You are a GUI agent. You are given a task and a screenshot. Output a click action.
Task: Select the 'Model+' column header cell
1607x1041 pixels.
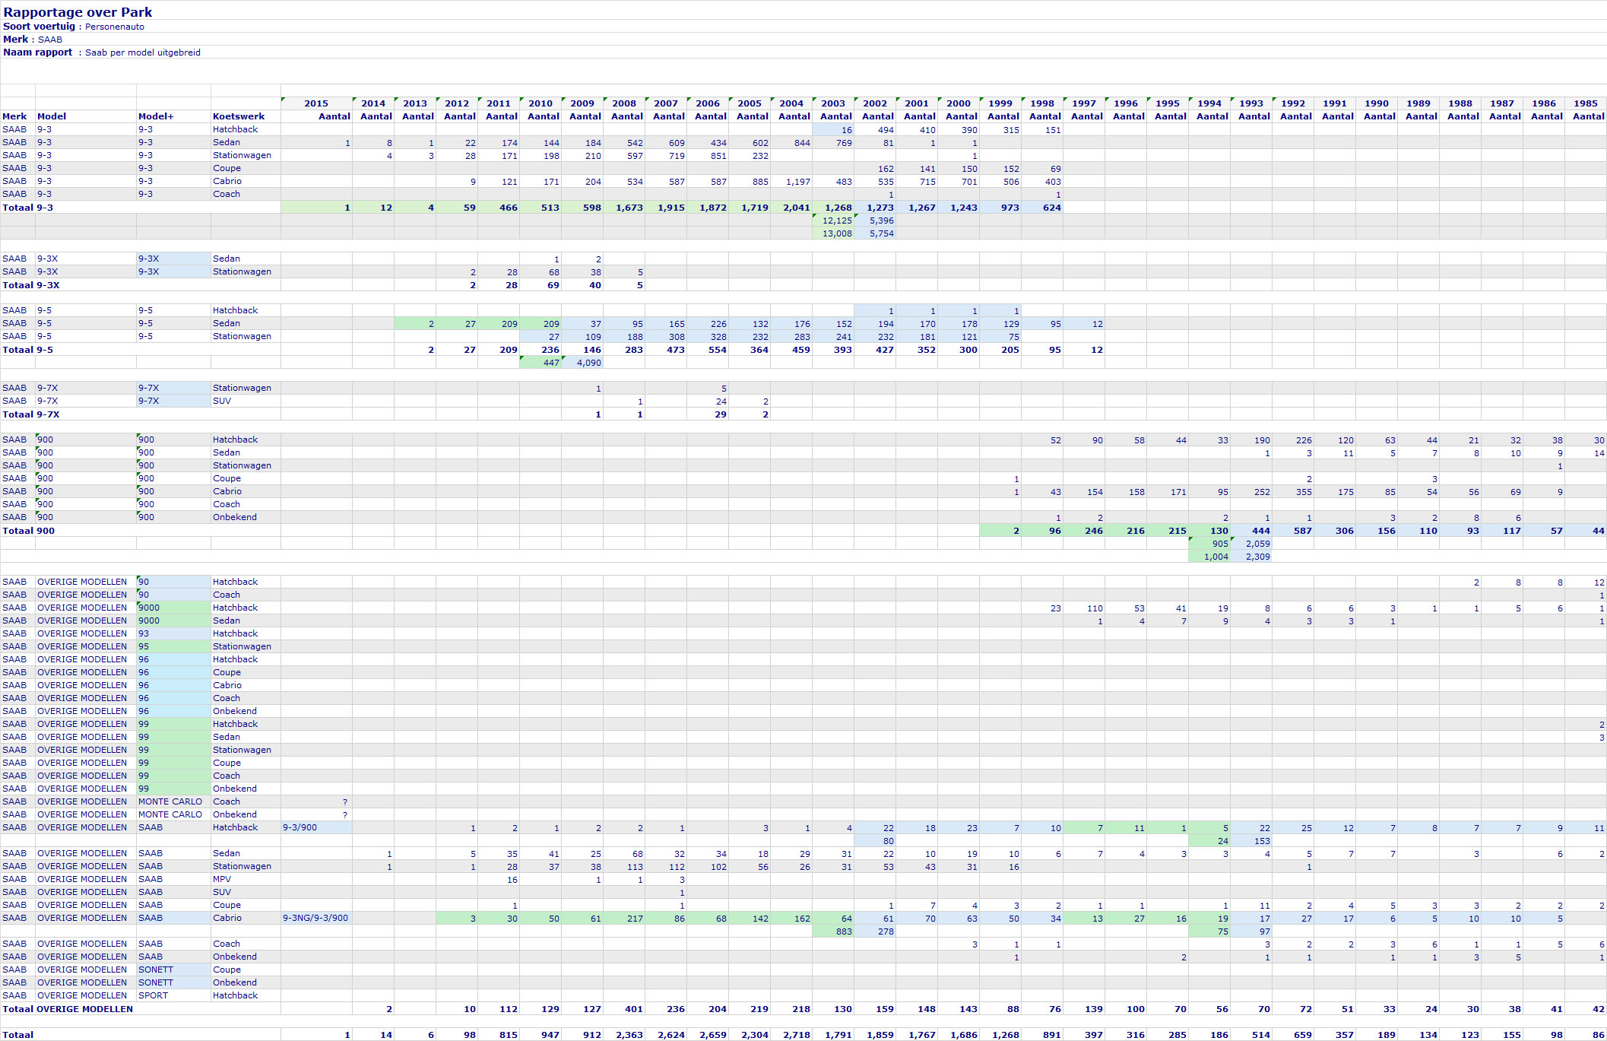(156, 116)
